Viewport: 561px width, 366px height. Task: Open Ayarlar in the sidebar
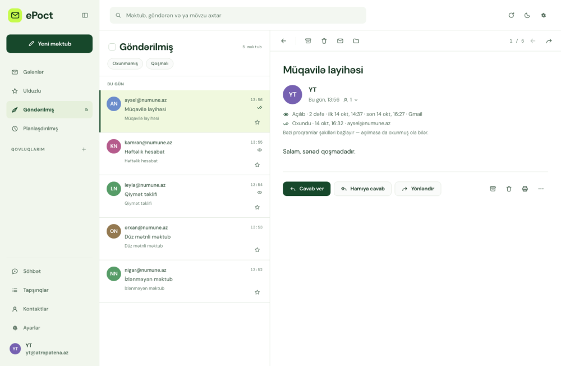pyautogui.click(x=49, y=328)
